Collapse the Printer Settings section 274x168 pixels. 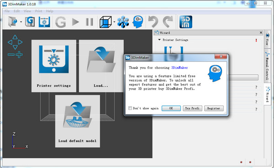(159, 40)
